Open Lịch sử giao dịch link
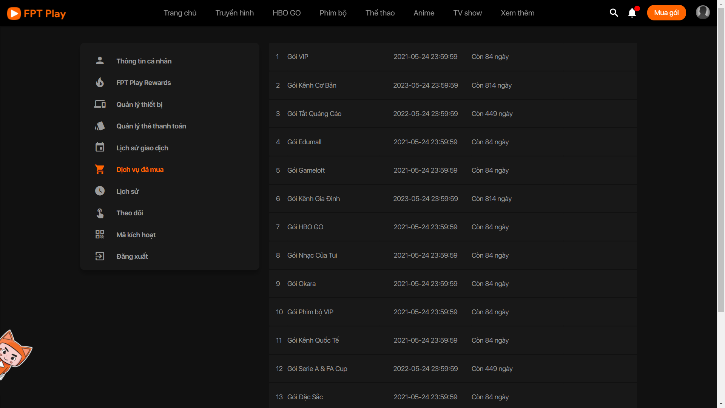 [x=142, y=148]
